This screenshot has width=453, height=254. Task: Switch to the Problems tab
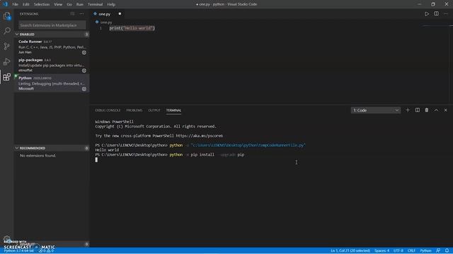(134, 110)
